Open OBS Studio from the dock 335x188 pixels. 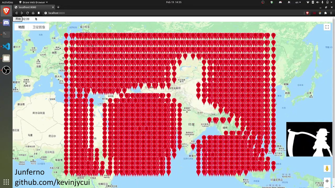pyautogui.click(x=6, y=70)
